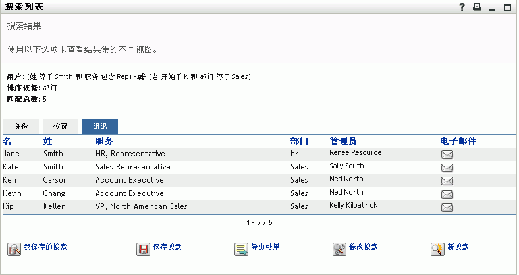Click the 保存搜索 disk icon

[142, 249]
